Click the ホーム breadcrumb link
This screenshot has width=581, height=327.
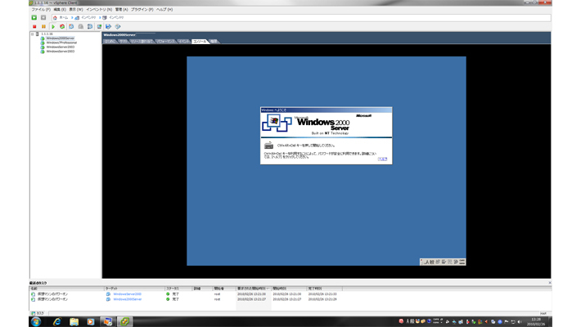point(64,17)
